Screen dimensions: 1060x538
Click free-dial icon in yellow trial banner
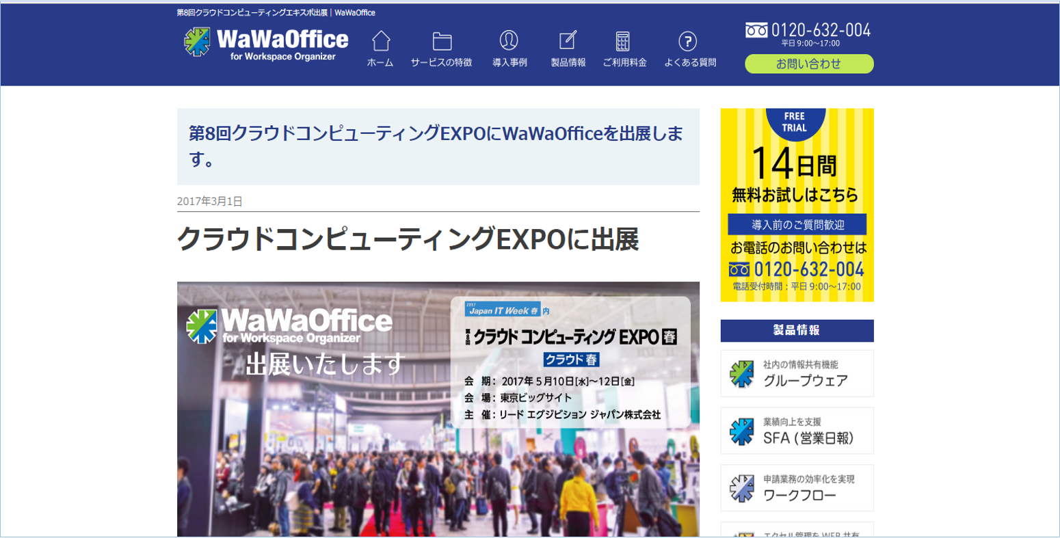coord(739,269)
